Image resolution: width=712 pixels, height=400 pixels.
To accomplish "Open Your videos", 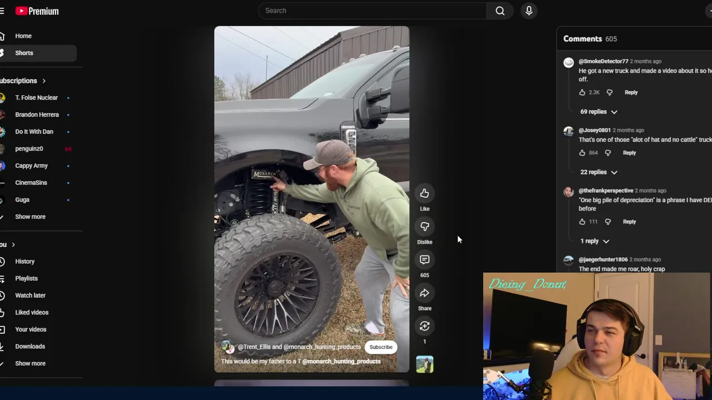I will click(x=31, y=329).
